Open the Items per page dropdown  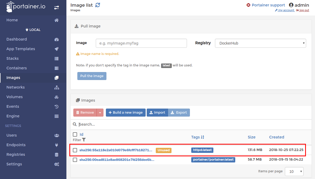click(x=294, y=171)
